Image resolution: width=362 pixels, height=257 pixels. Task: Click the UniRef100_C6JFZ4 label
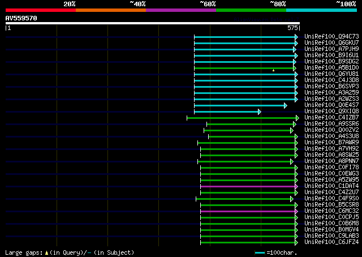332,242
